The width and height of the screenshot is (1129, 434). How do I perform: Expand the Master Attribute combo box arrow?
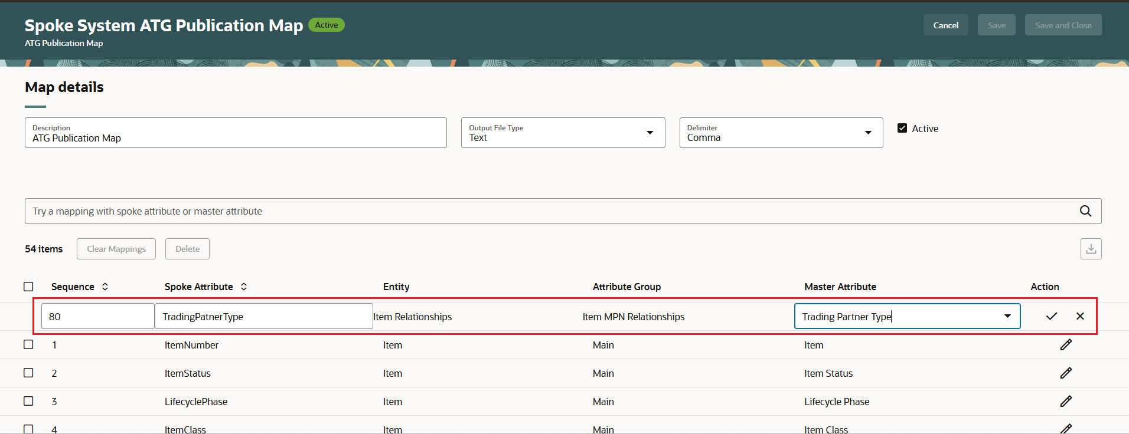pos(1007,316)
